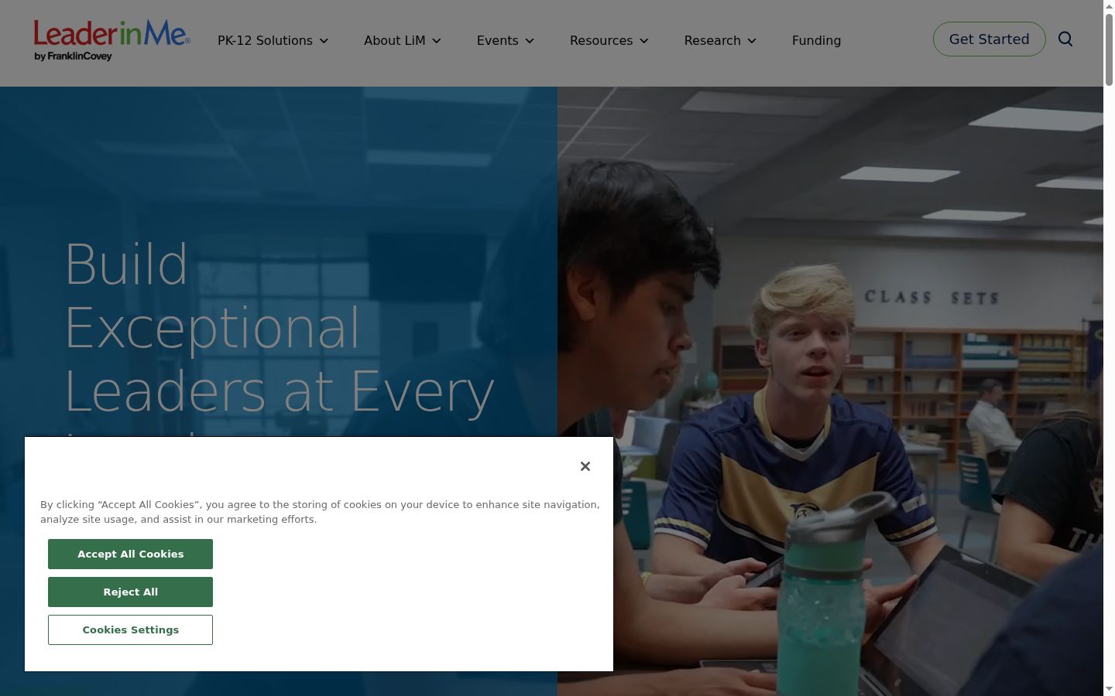Open the site search magnifier icon
Image resolution: width=1115 pixels, height=696 pixels.
tap(1065, 39)
